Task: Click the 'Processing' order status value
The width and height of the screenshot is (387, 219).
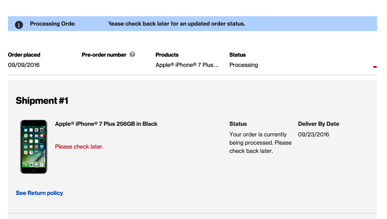Action: [244, 65]
